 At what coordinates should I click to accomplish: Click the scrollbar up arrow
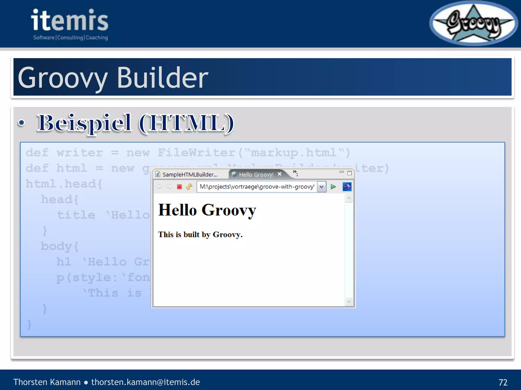(x=349, y=198)
